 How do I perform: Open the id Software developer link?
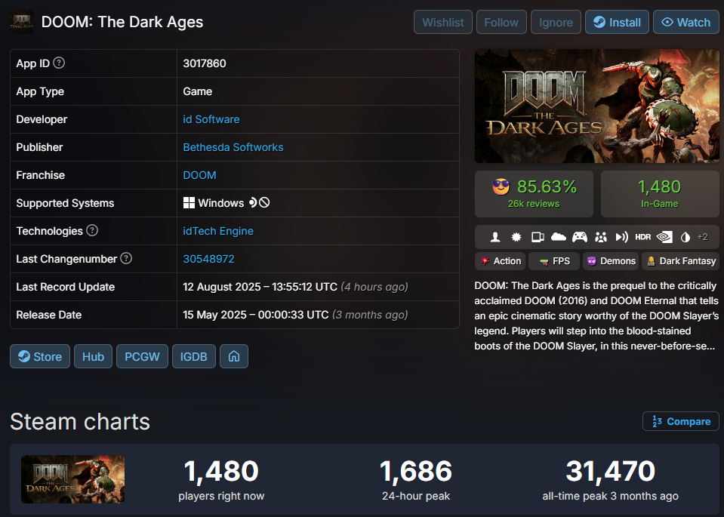[x=211, y=119]
